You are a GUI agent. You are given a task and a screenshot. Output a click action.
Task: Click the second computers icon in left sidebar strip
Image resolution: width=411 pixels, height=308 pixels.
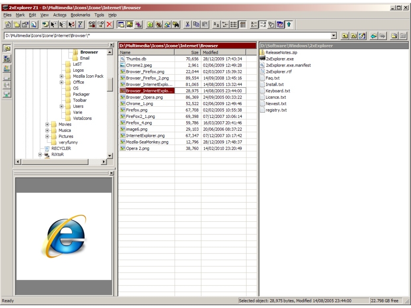pos(7,59)
